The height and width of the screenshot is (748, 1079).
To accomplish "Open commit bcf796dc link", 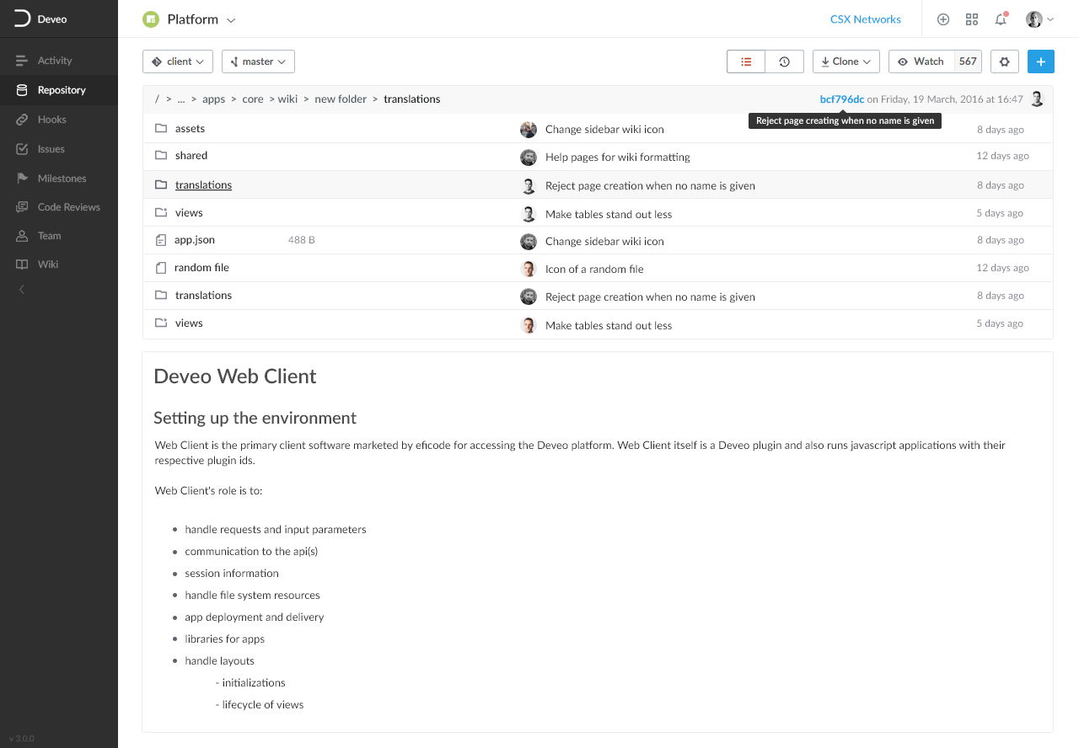I will (842, 99).
